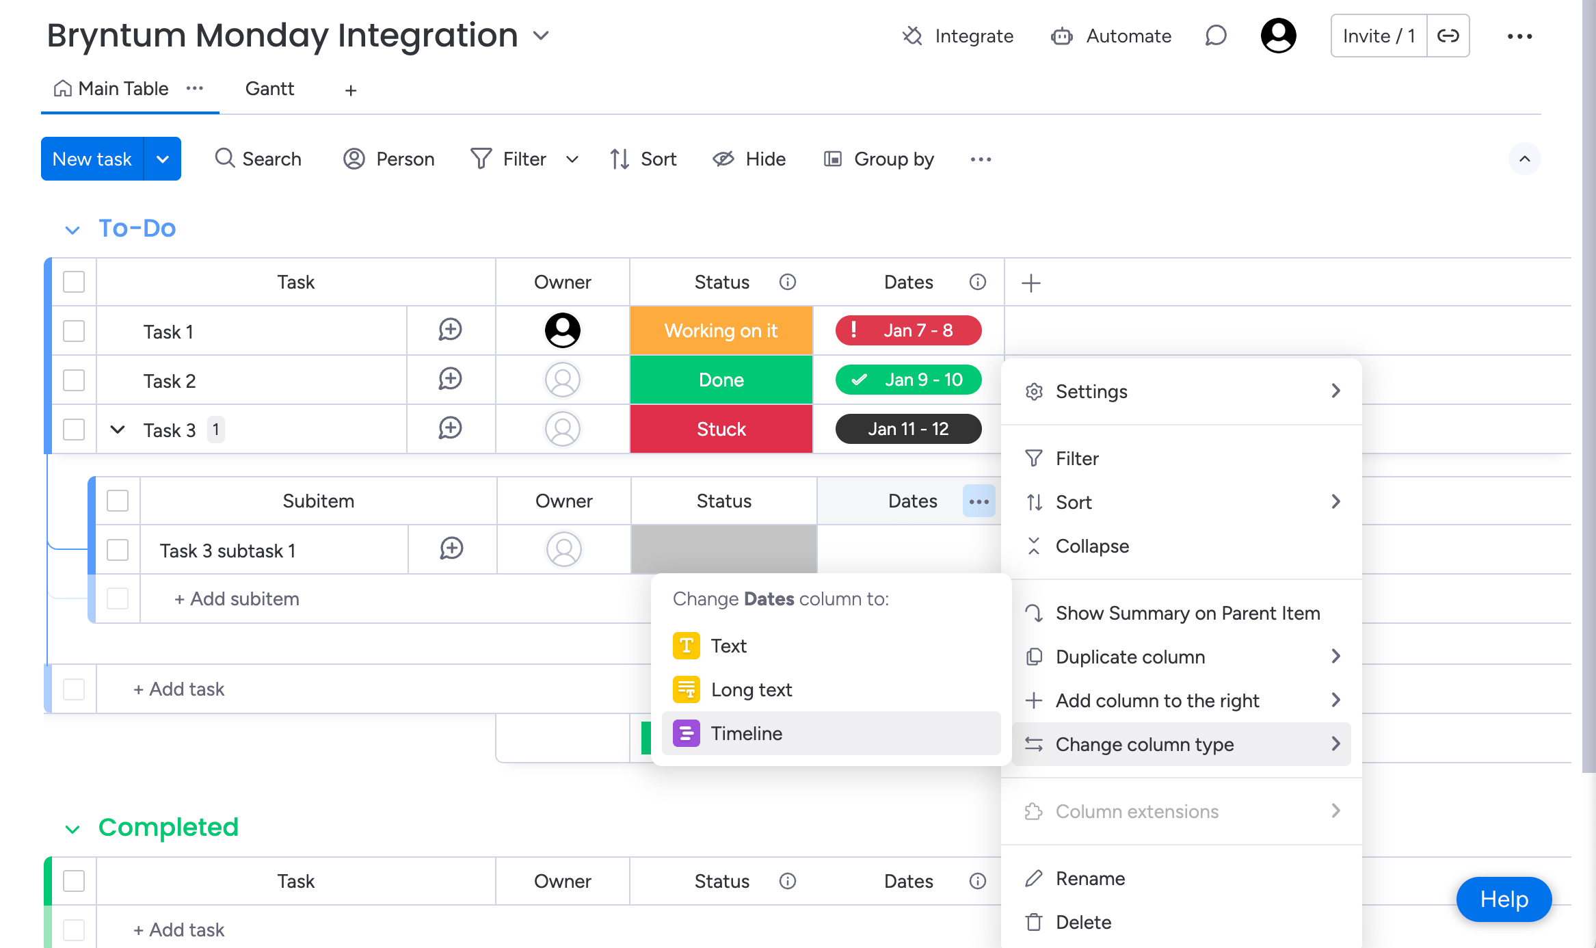Click Group by in the toolbar
This screenshot has width=1596, height=948.
point(879,159)
